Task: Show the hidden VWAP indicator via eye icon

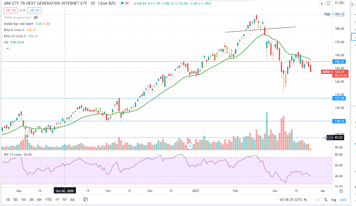Action: (x=36, y=17)
